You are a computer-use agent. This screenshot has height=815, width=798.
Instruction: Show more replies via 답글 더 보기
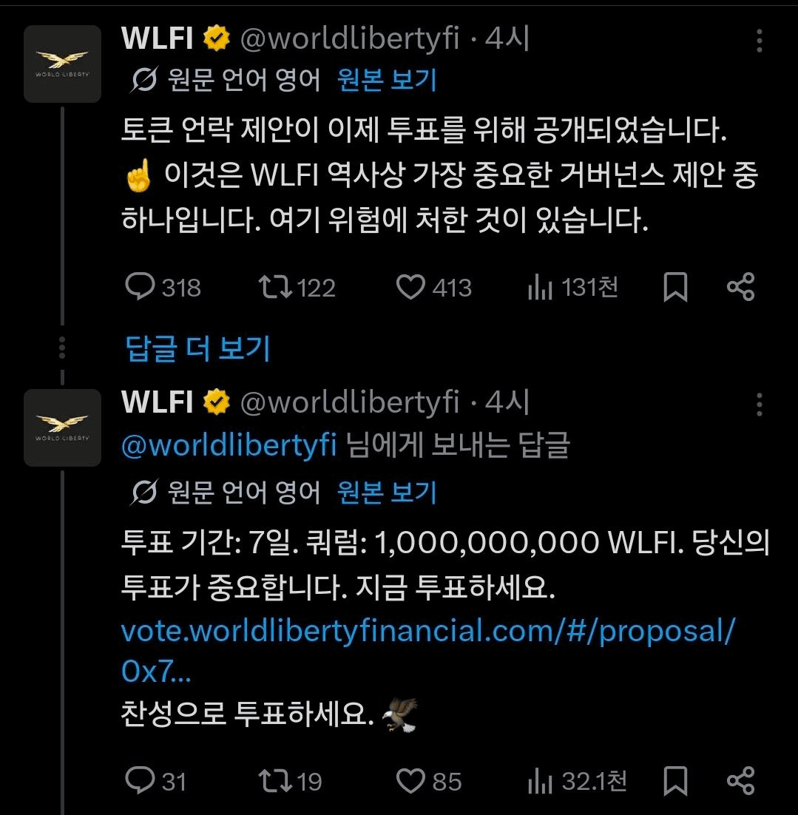[197, 348]
